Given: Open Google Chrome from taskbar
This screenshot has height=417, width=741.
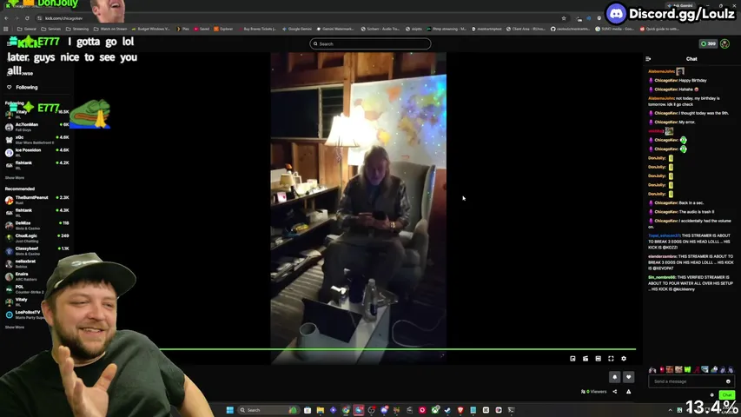Looking at the screenshot, I should coord(346,410).
